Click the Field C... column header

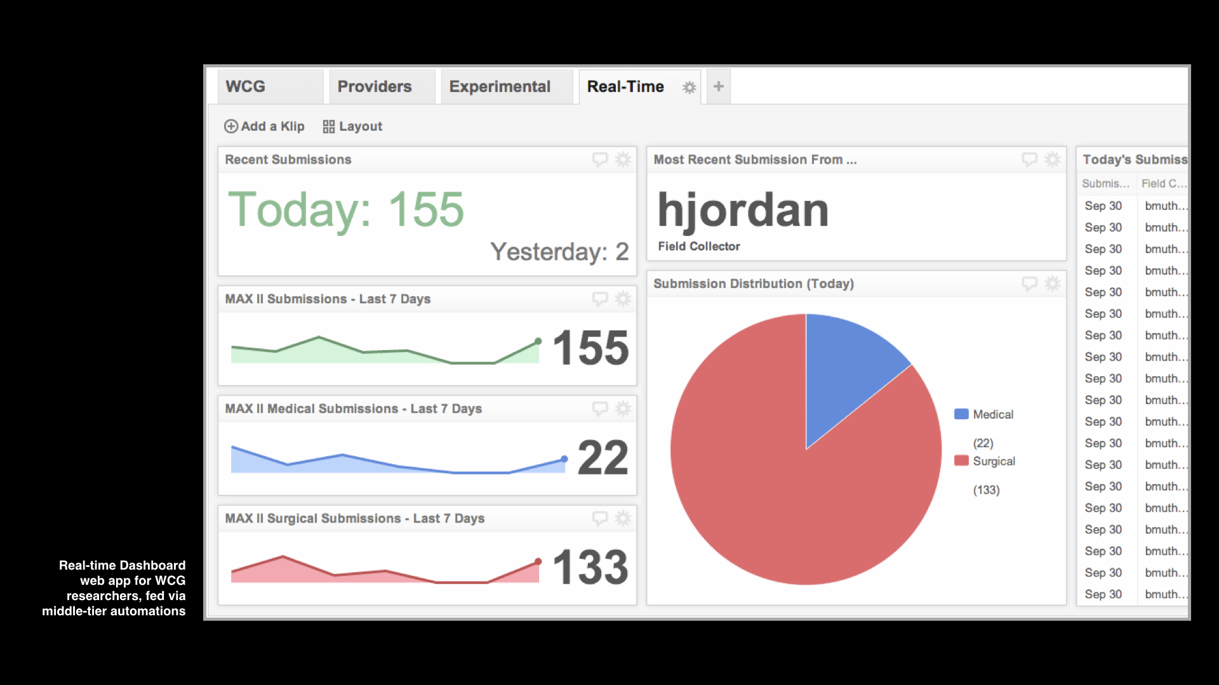(1163, 183)
